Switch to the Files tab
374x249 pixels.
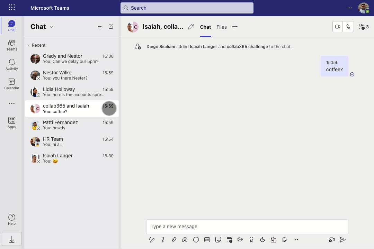(x=221, y=27)
